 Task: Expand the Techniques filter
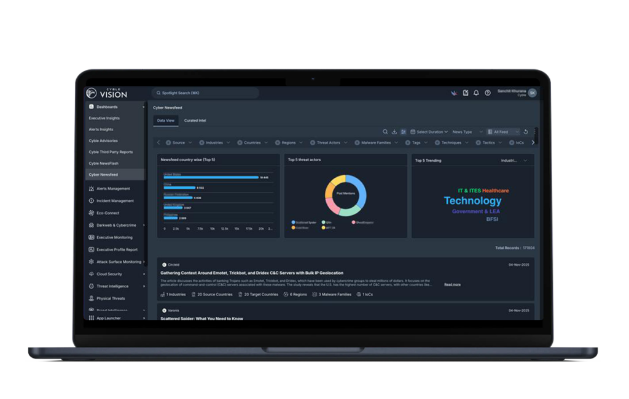[451, 142]
